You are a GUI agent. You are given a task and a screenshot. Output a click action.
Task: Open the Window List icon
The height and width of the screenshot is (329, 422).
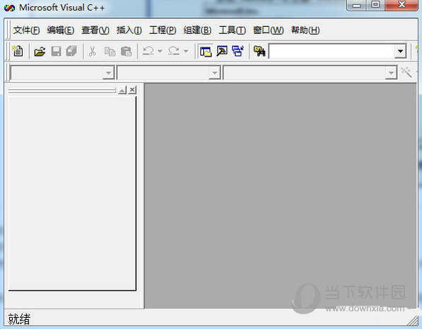238,51
